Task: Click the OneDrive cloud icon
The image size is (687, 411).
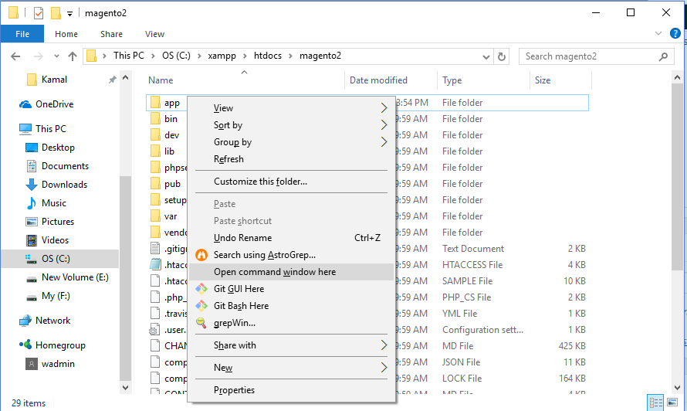Action: [25, 104]
